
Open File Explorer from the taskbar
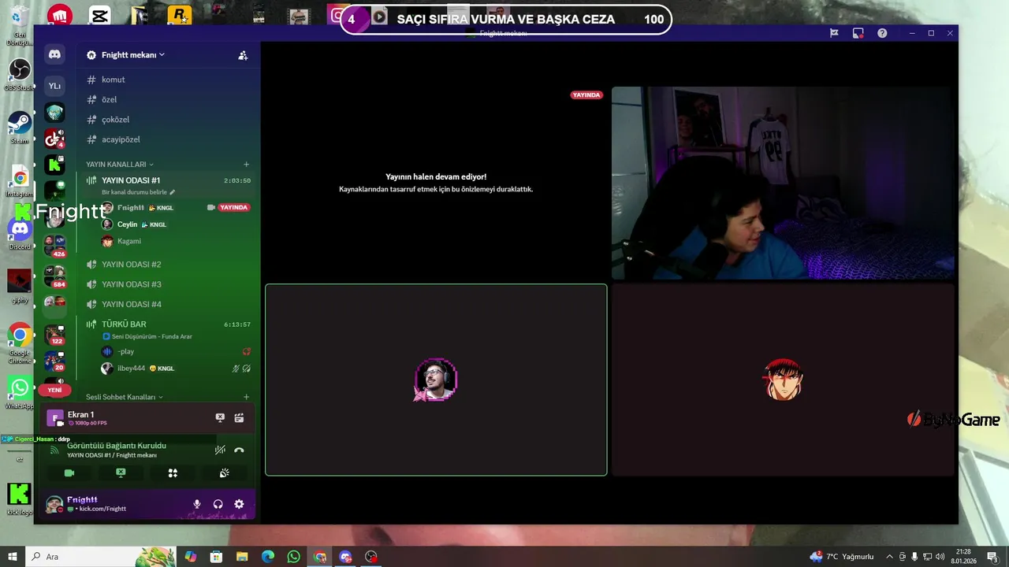tap(242, 557)
